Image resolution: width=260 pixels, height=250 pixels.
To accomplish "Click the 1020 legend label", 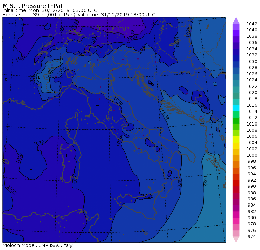I will click(x=252, y=92).
